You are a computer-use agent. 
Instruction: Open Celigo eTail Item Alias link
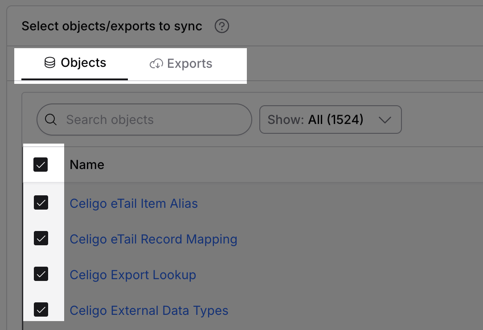134,203
